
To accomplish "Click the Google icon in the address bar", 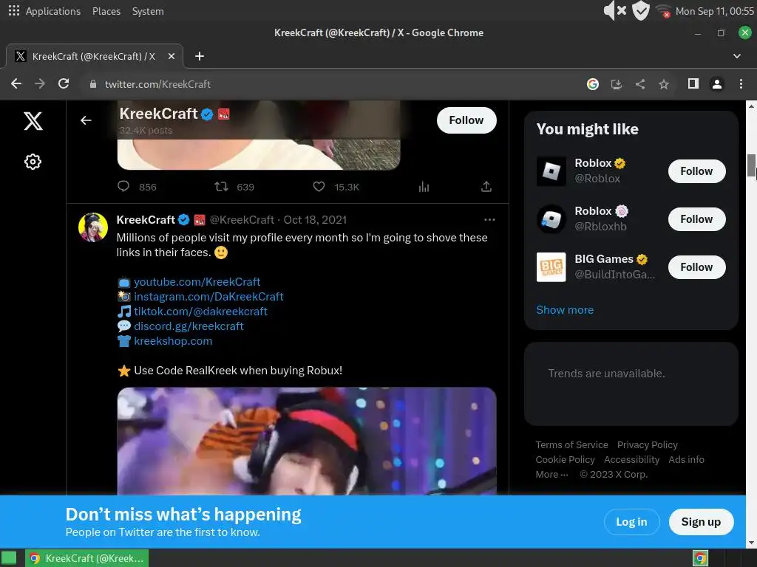I will pyautogui.click(x=593, y=84).
